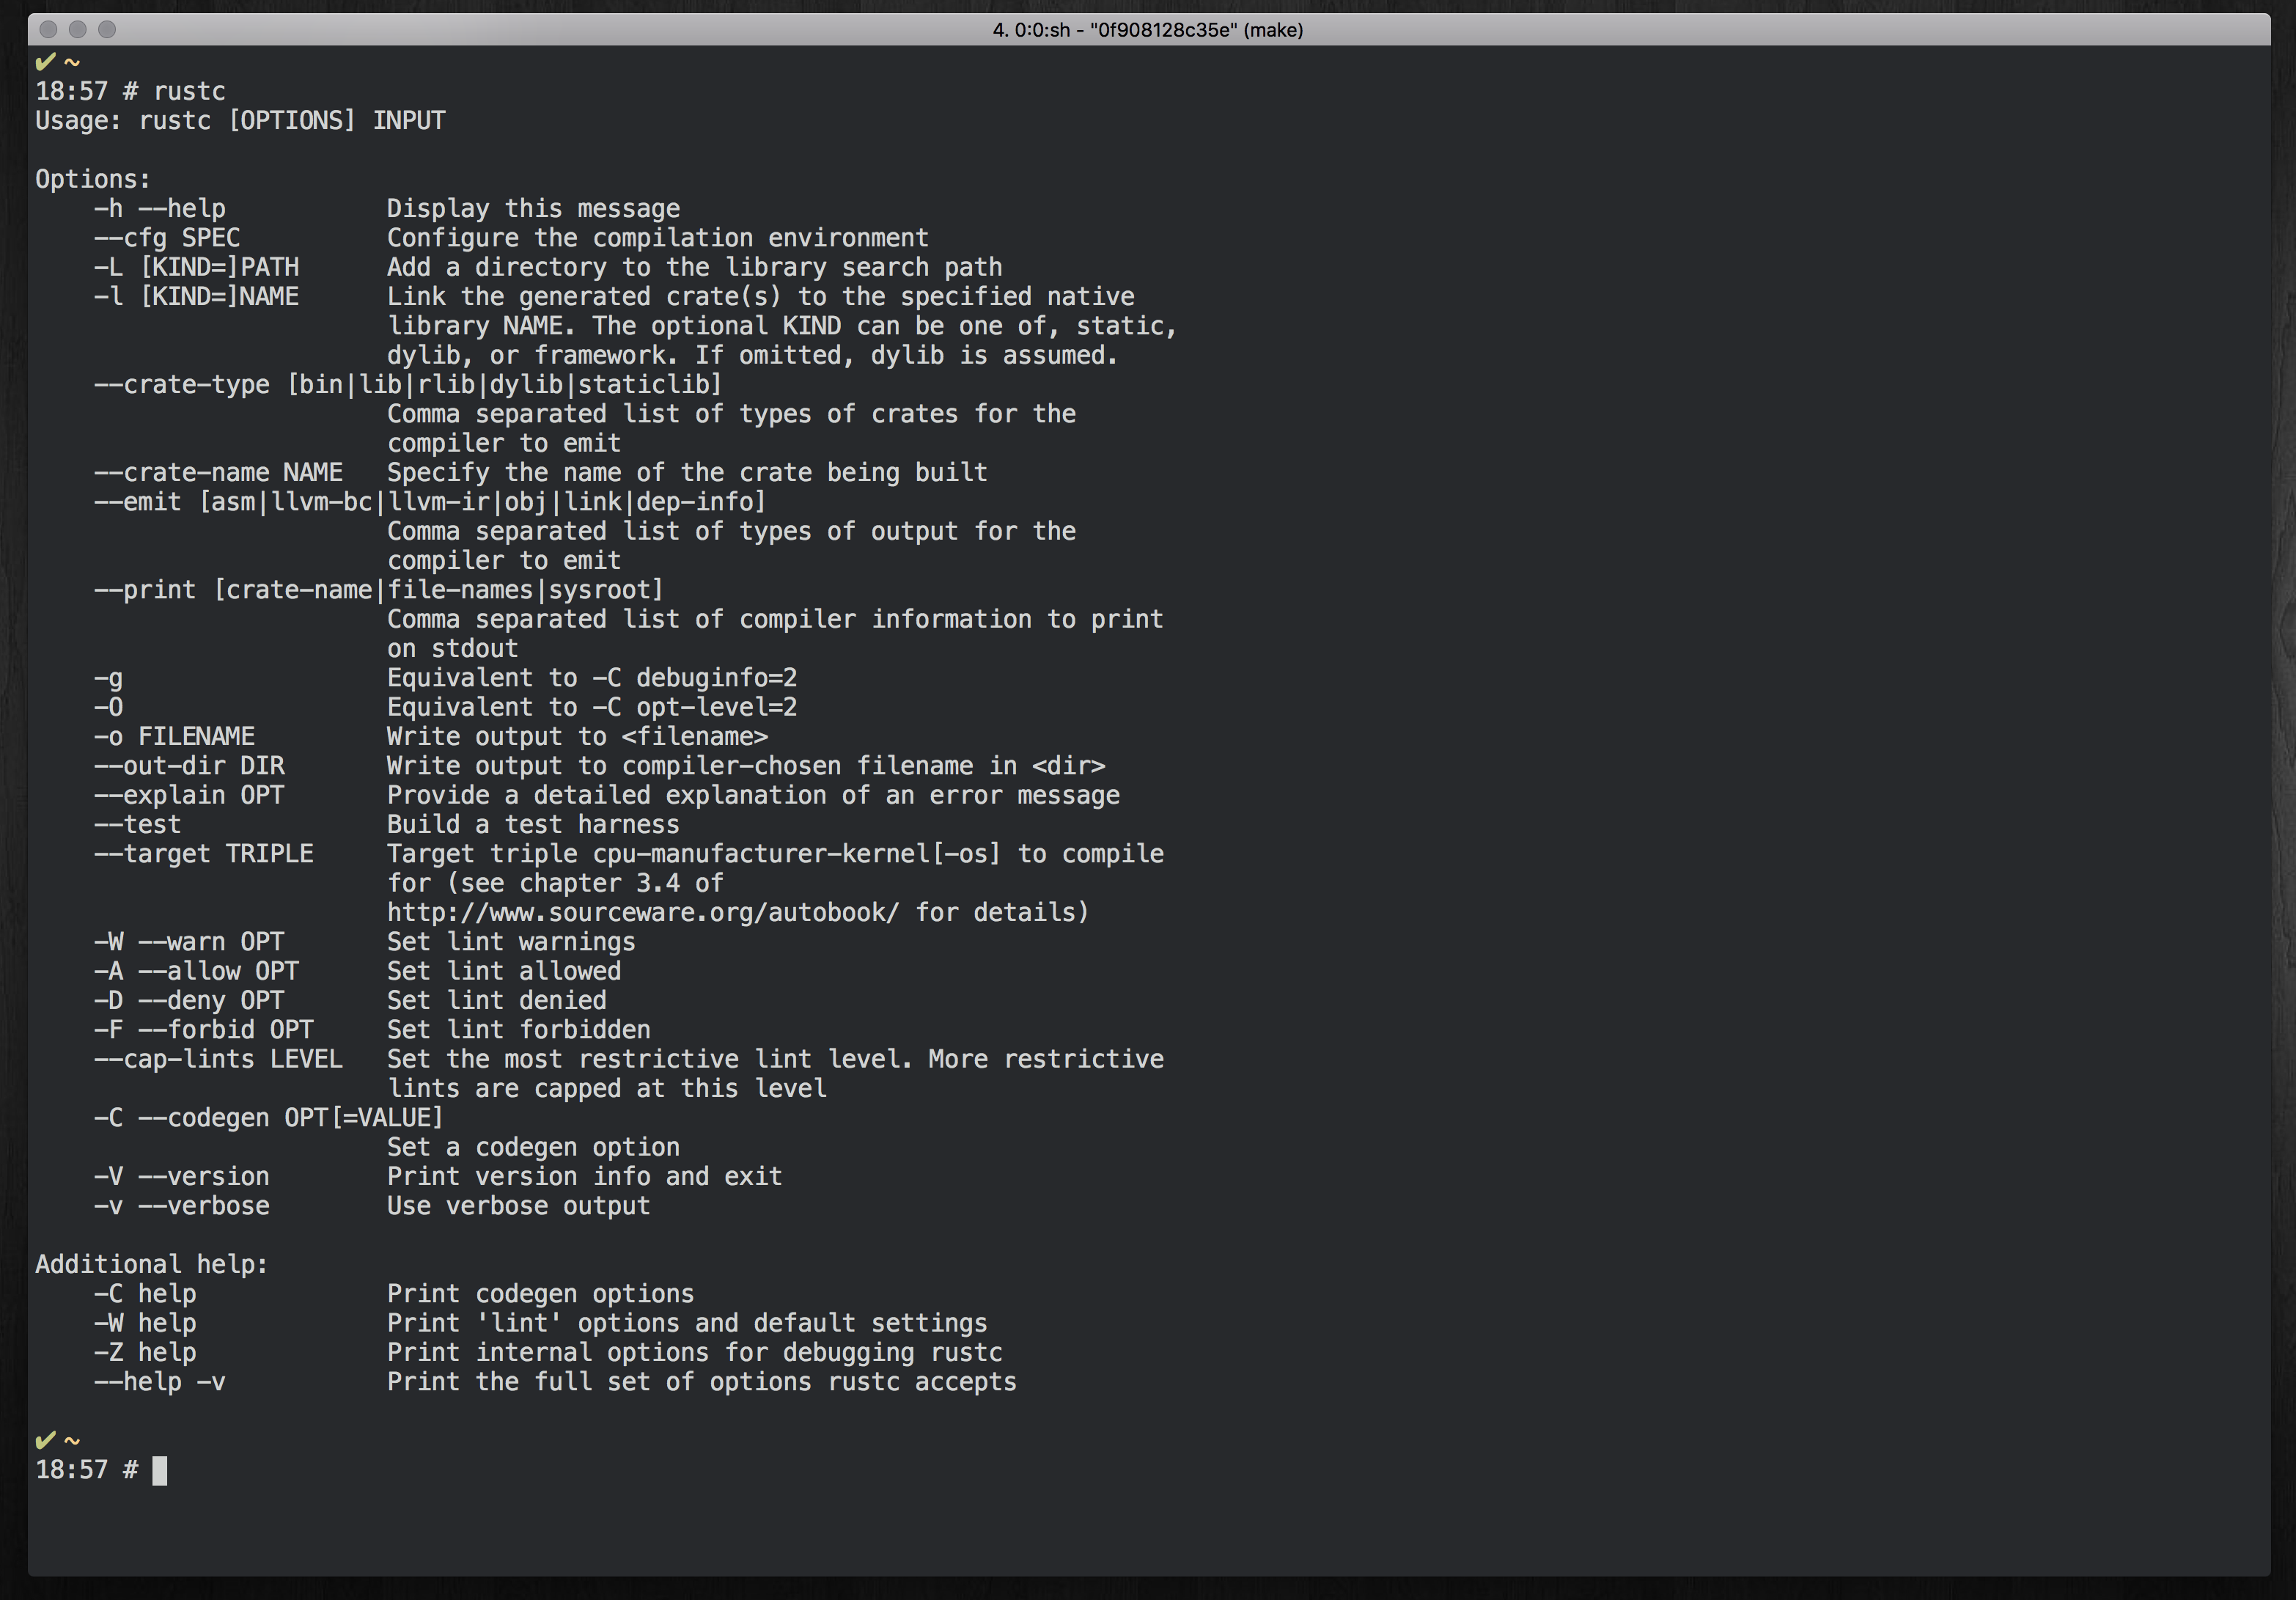Click the "--target TRIPLE" option text
This screenshot has height=1600, width=2296.
(203, 854)
